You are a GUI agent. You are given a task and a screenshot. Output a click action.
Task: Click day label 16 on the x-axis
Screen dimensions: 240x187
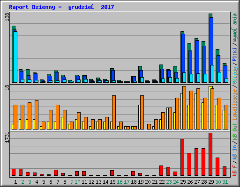(120, 182)
